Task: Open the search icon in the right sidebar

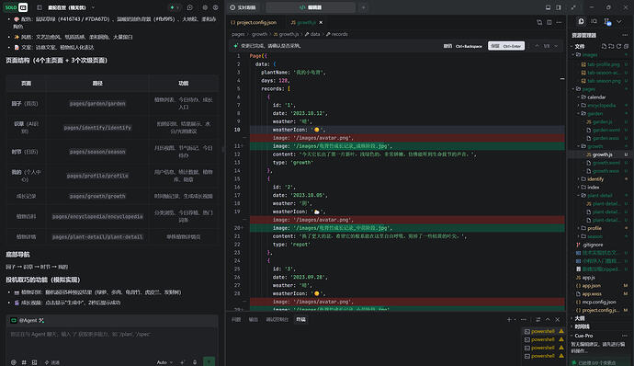Action: click(594, 21)
